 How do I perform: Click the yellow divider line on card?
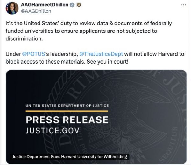pos(67,111)
